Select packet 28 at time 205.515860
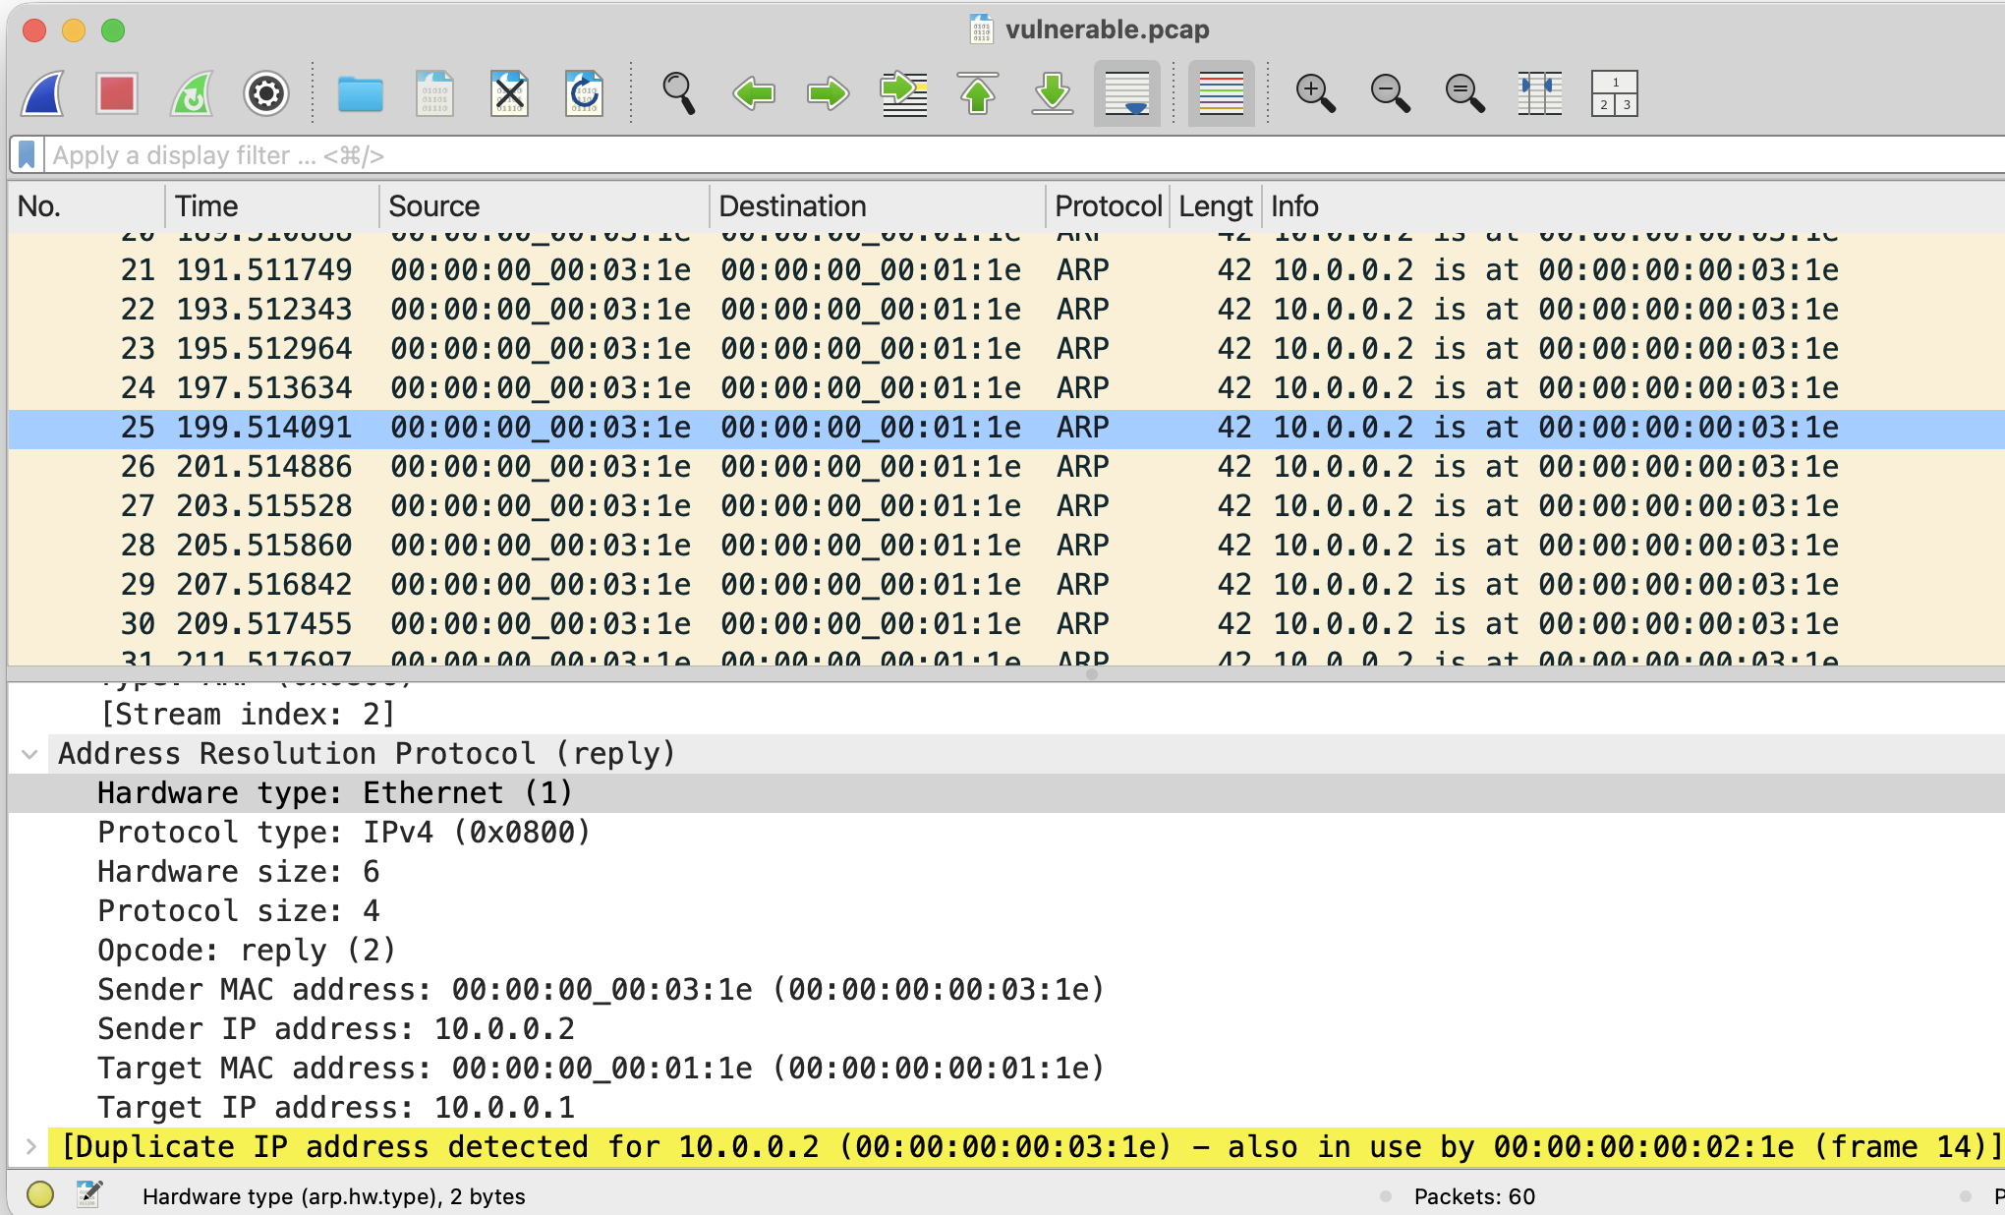This screenshot has height=1215, width=2005. click(x=1006, y=546)
